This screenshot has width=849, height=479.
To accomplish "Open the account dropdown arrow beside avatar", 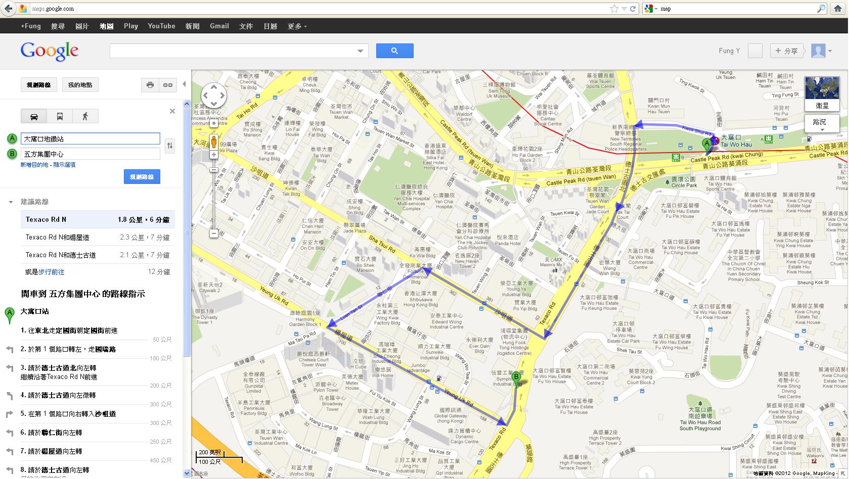I will 830,51.
